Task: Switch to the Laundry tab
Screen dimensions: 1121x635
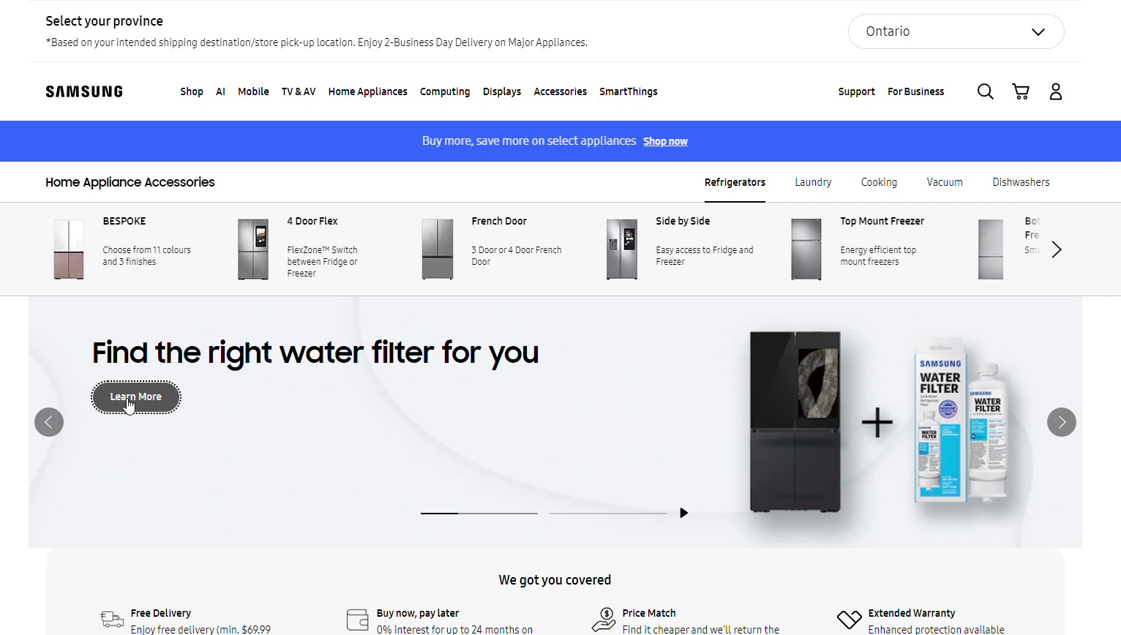Action: tap(813, 182)
